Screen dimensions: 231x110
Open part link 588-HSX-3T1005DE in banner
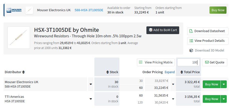[x=89, y=10]
